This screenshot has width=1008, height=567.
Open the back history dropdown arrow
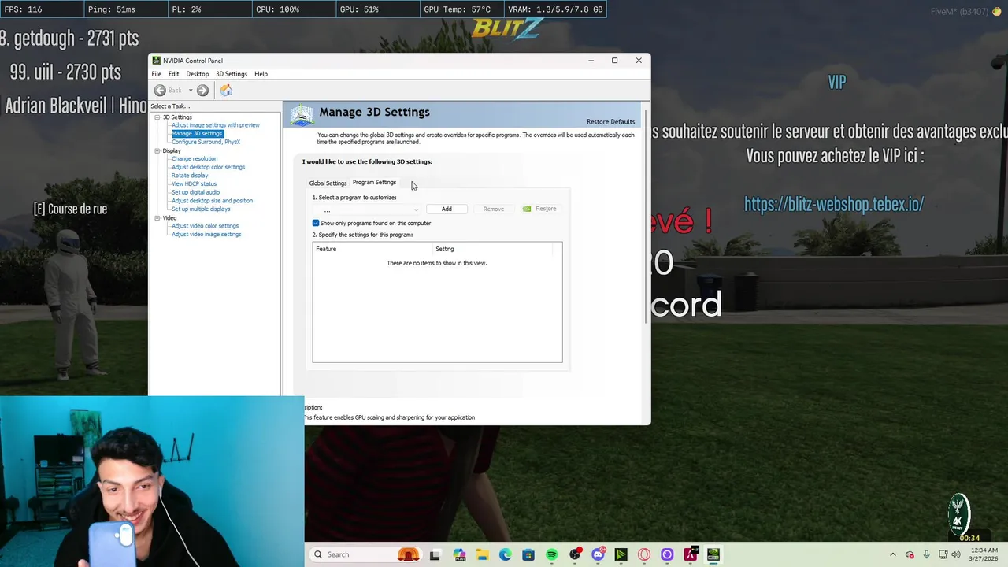[x=190, y=91]
